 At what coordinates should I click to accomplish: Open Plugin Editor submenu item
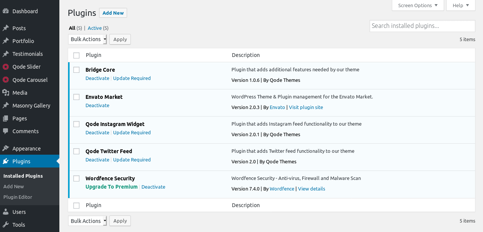point(18,197)
